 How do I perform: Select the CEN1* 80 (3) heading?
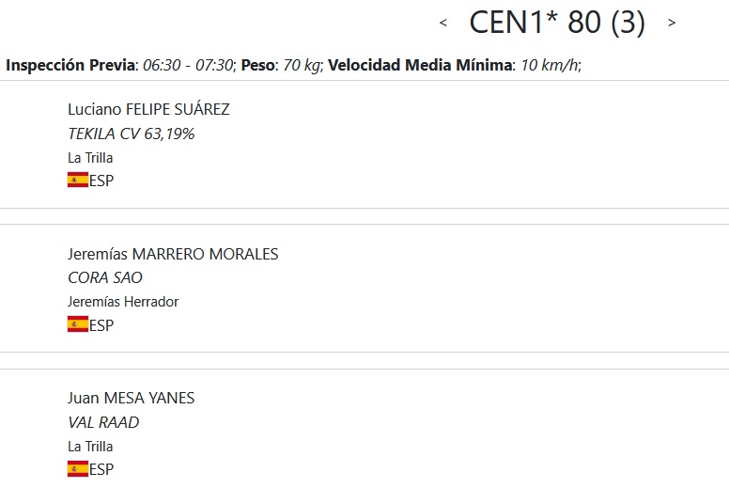click(557, 23)
